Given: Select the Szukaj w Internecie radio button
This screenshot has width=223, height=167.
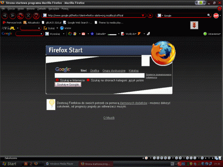Looking at the screenshot, I should click(57, 80).
